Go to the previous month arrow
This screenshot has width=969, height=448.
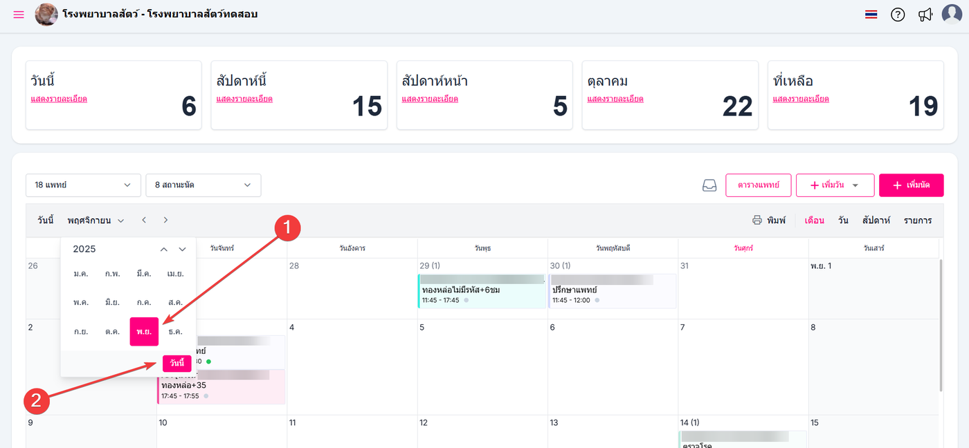tap(144, 221)
